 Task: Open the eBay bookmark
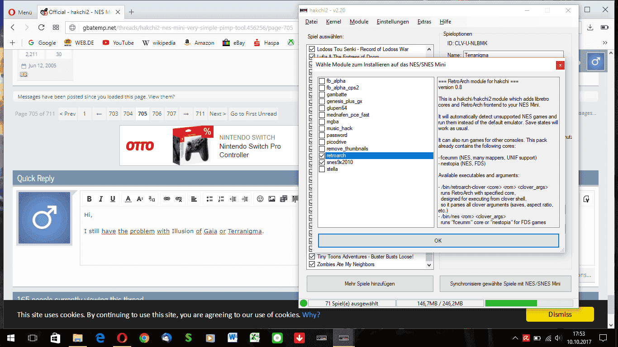click(234, 43)
